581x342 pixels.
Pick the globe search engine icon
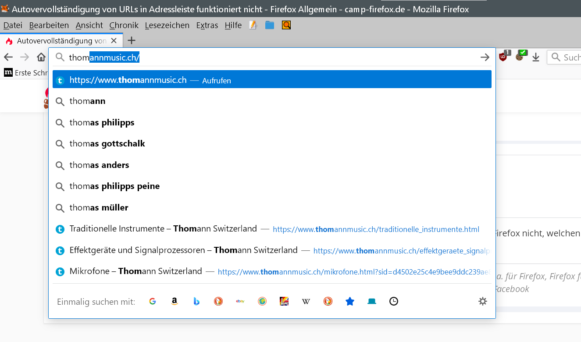[262, 301]
